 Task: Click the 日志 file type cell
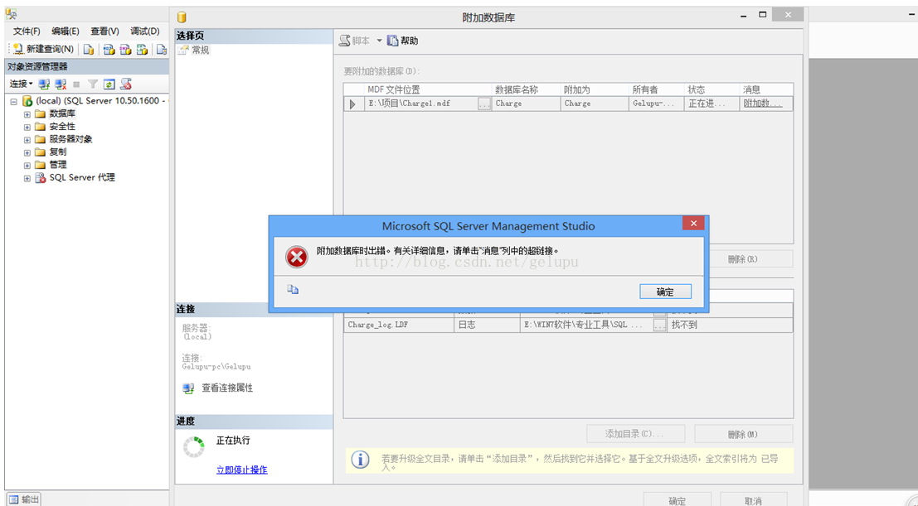coord(487,325)
